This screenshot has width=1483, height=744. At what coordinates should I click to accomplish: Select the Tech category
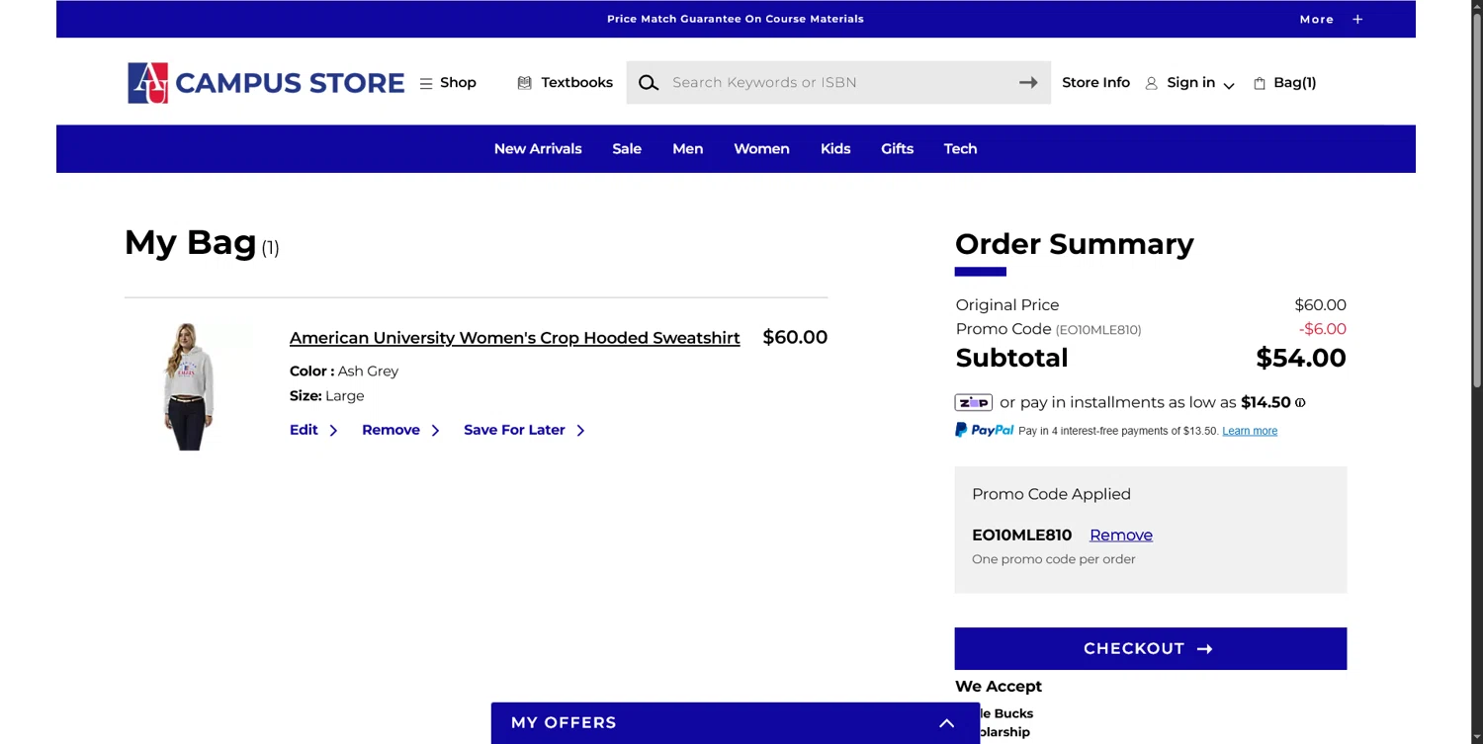pos(960,149)
